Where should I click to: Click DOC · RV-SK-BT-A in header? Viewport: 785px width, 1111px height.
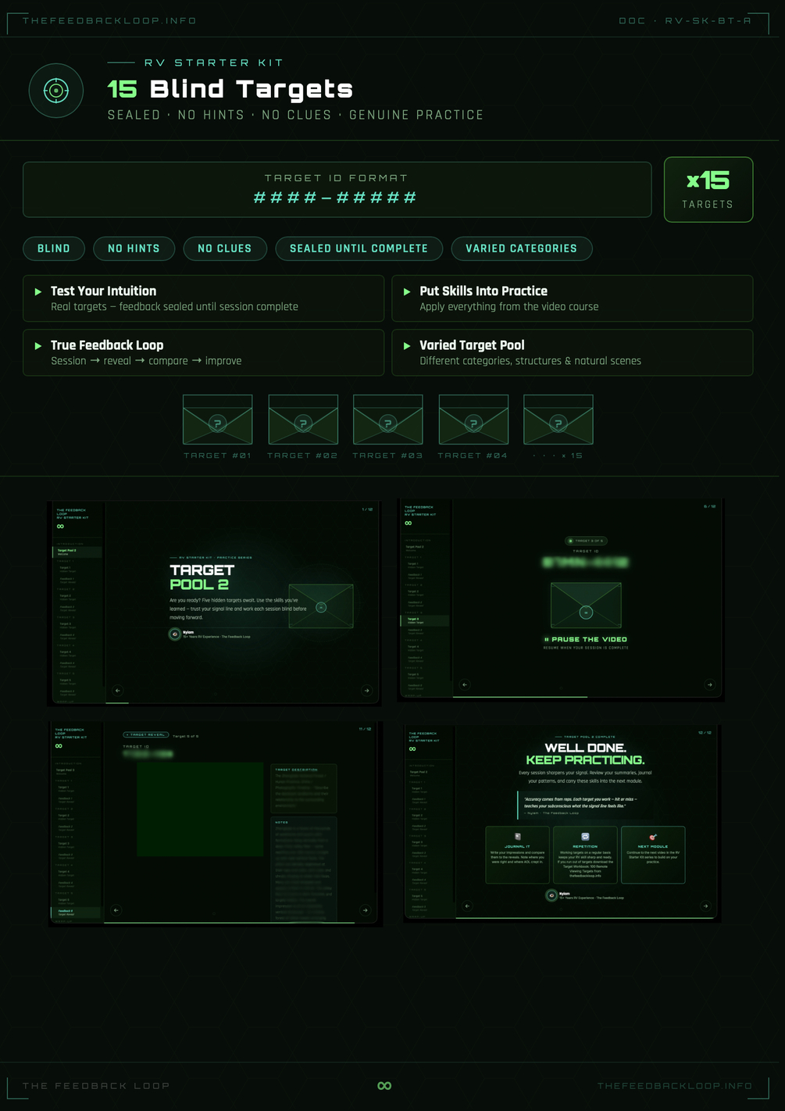[x=685, y=20]
